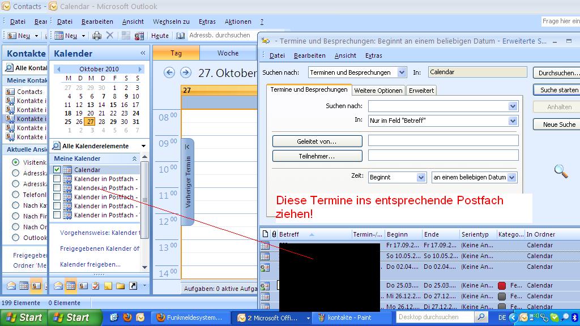
Task: Select the Nach Or radio button view
Action: (x=15, y=226)
